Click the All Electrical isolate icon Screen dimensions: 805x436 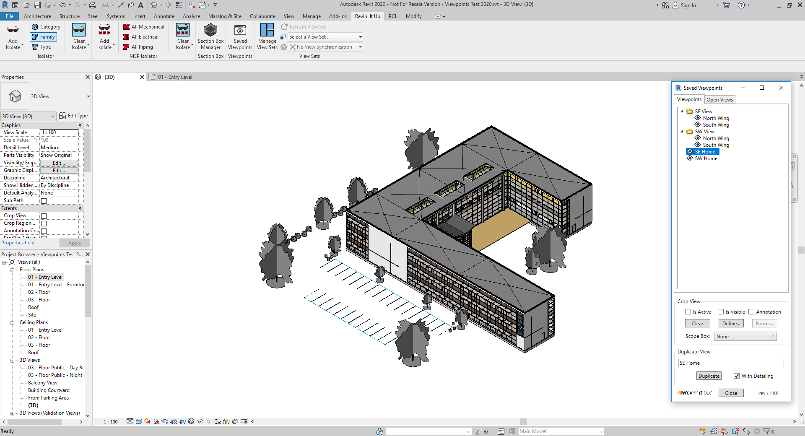point(126,37)
